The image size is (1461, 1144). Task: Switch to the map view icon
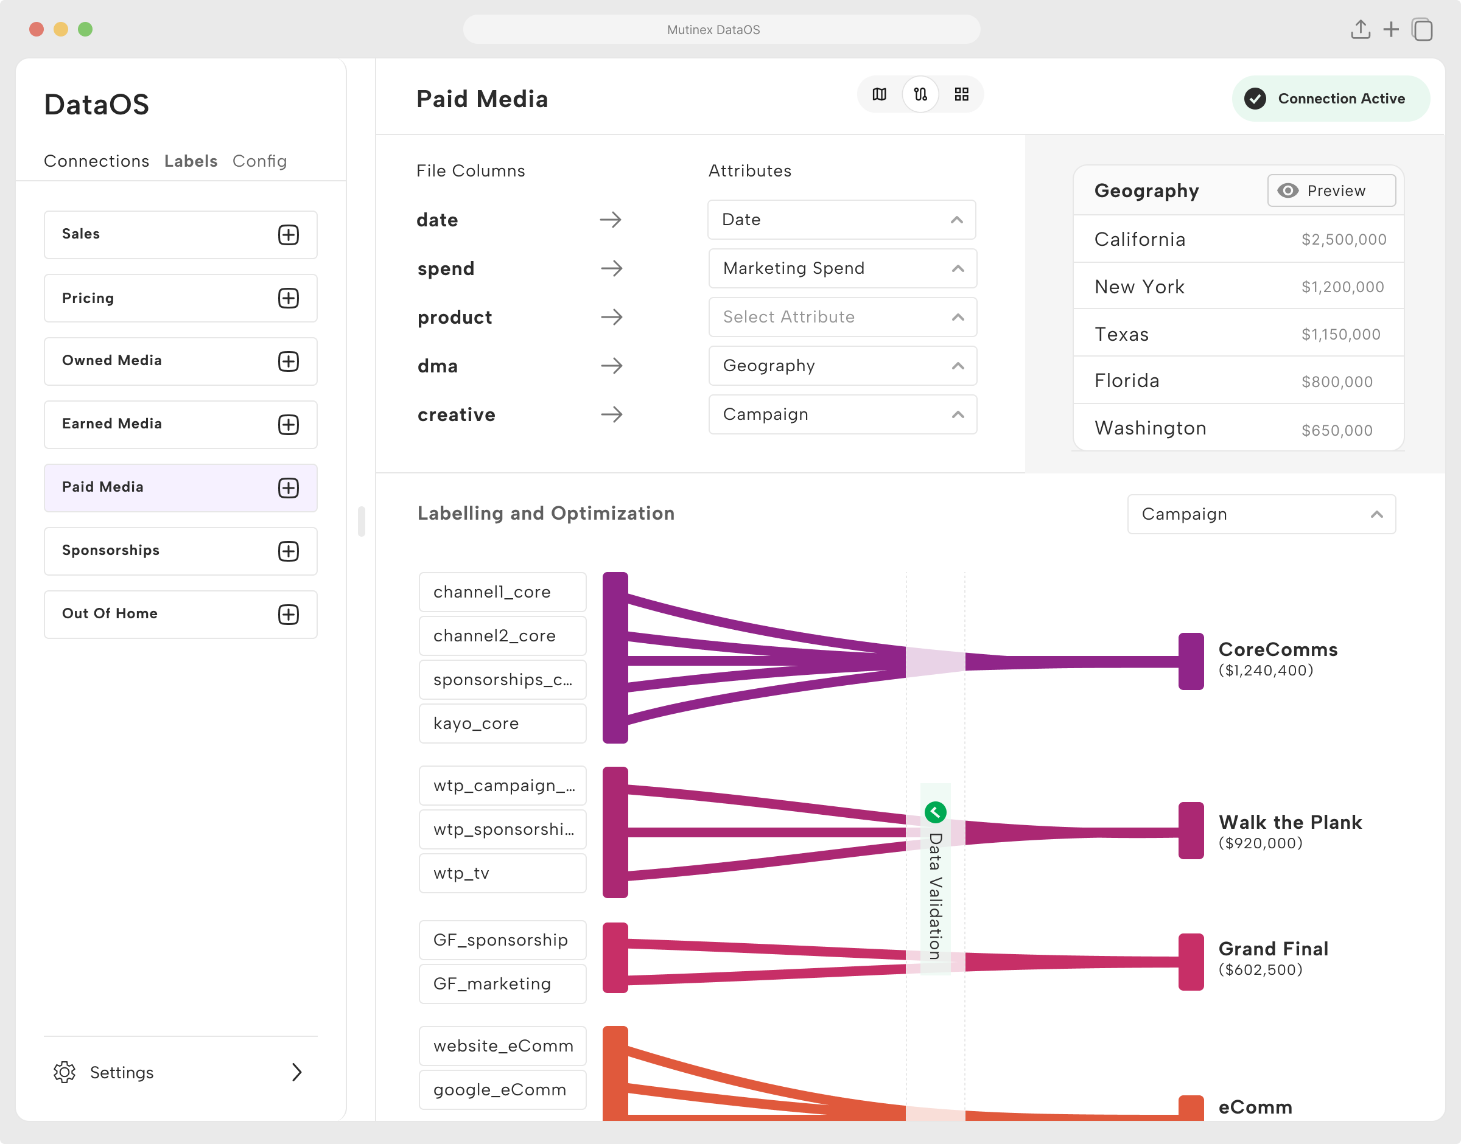(879, 94)
